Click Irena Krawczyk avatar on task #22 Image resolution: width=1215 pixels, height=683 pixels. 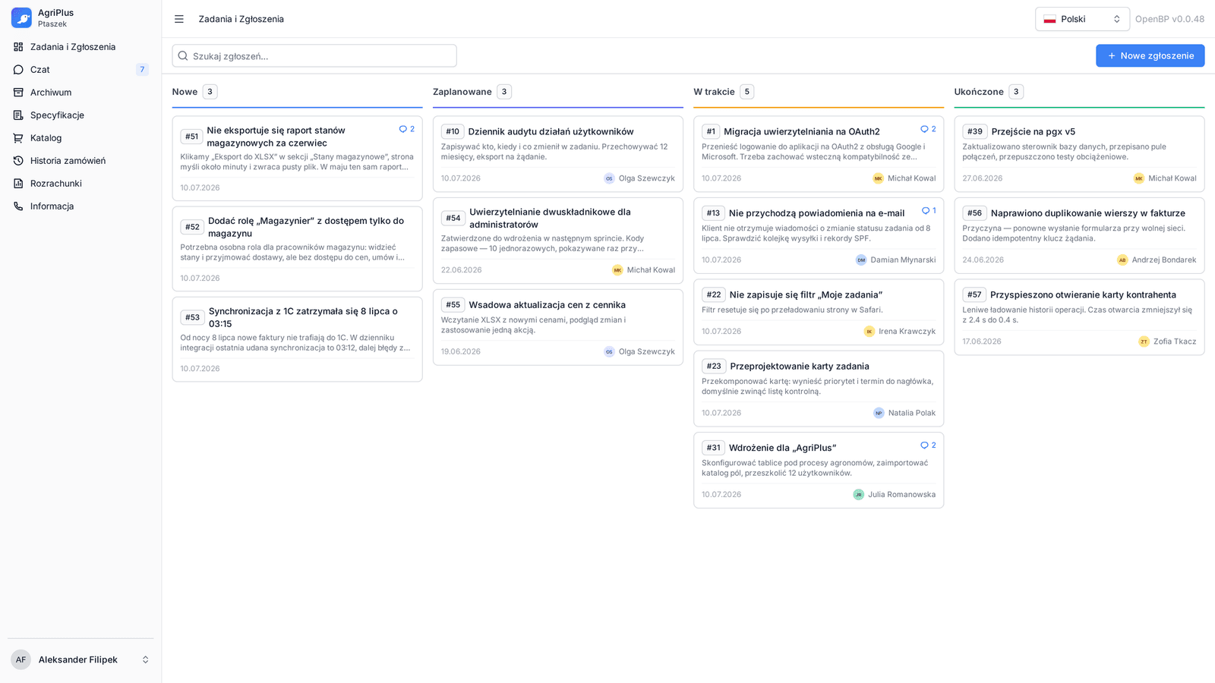pos(869,332)
